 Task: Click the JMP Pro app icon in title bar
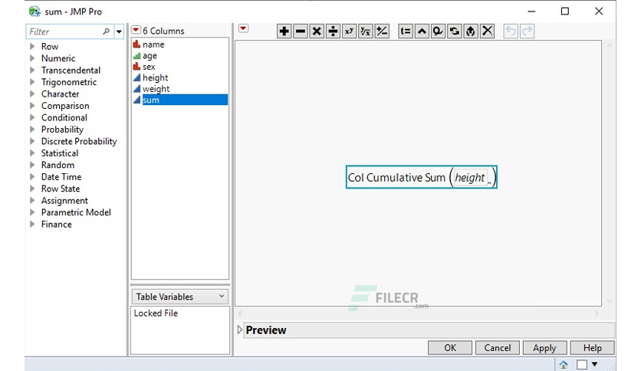pyautogui.click(x=35, y=11)
